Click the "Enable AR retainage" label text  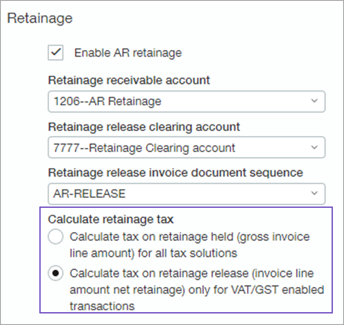[128, 53]
